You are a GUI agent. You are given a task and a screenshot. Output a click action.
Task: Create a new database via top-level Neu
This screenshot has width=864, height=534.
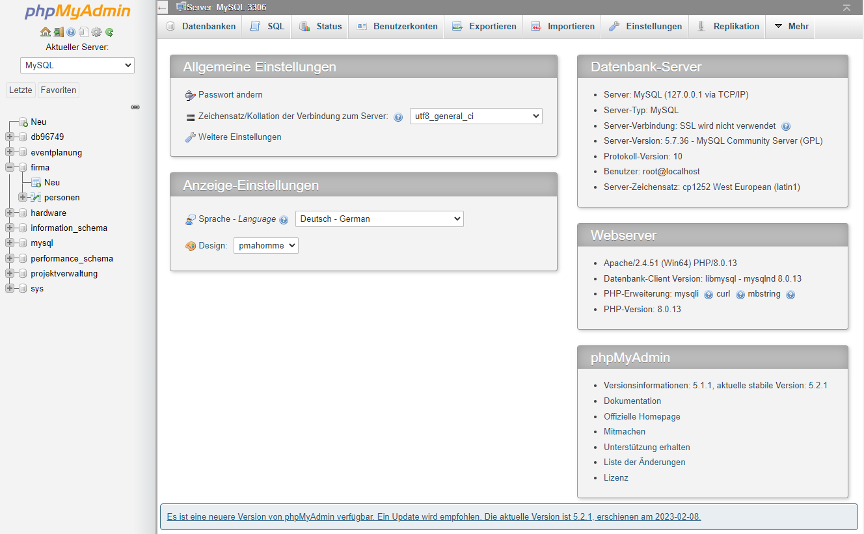(38, 122)
